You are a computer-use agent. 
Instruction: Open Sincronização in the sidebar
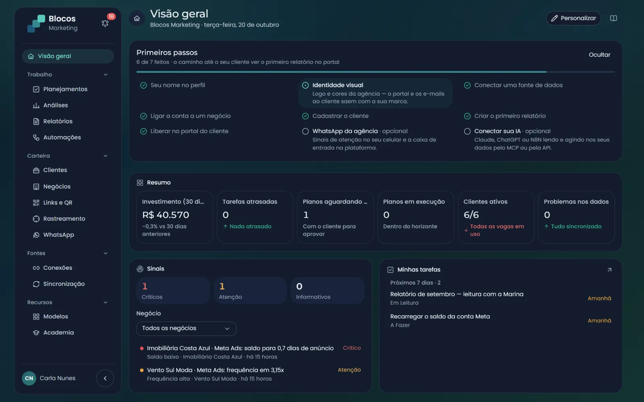click(x=68, y=284)
